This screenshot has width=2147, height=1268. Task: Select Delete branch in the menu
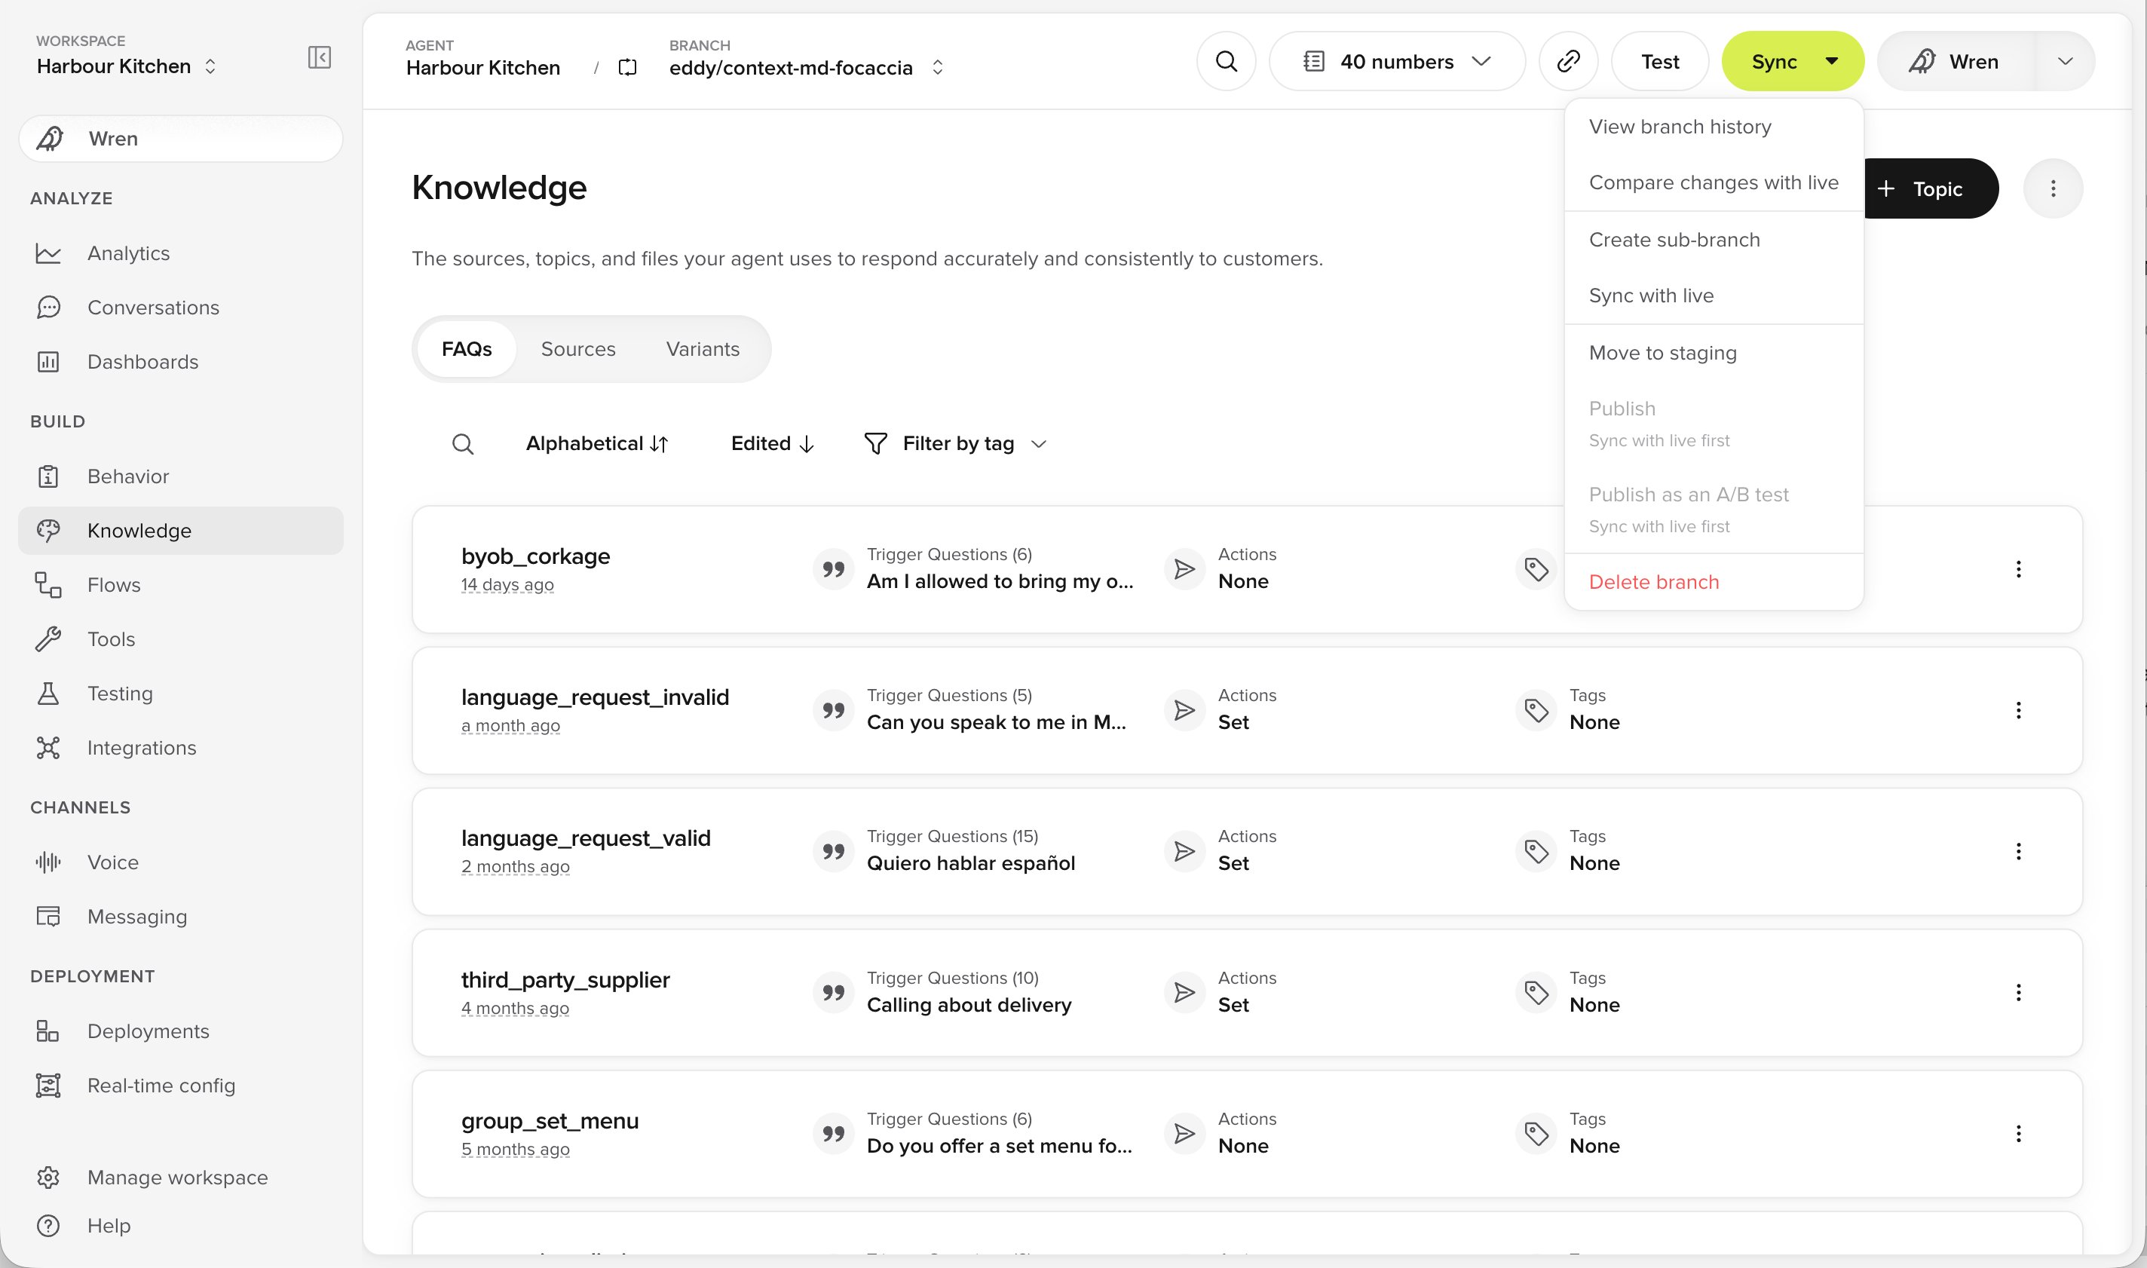click(1713, 582)
